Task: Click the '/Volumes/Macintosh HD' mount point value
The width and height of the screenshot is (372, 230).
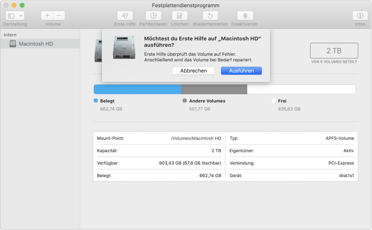Action: pyautogui.click(x=196, y=138)
